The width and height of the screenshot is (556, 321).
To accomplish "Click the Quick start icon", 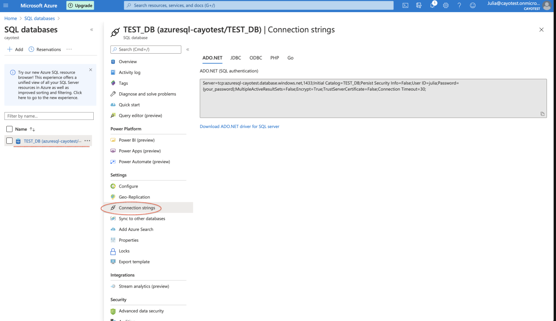I will point(113,105).
